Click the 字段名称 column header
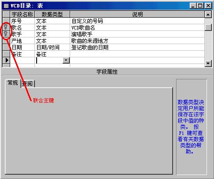This screenshot has width=214, height=179. point(22,14)
